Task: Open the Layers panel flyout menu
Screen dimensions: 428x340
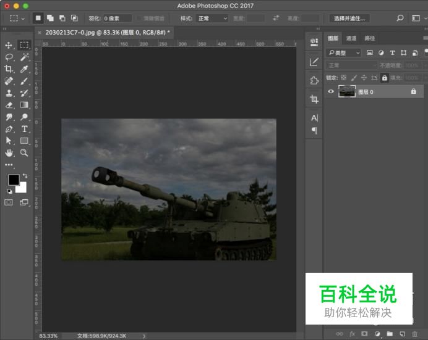Action: tap(426, 38)
